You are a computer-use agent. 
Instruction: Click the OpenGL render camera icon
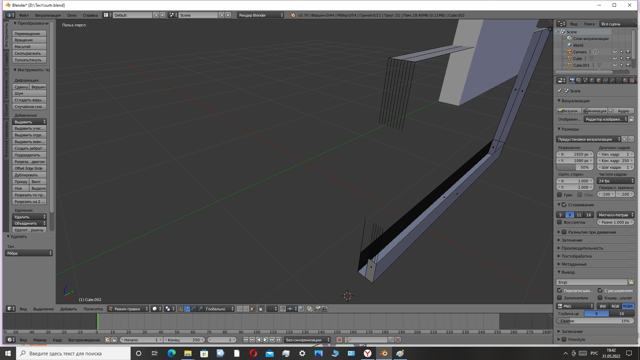point(318,309)
